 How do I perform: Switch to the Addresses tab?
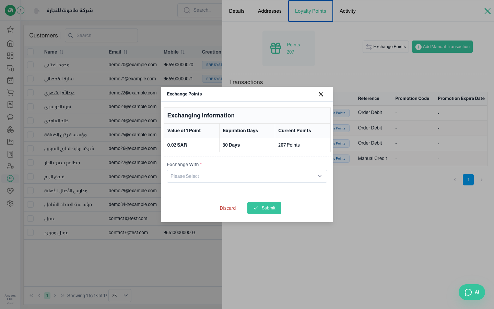click(x=270, y=11)
